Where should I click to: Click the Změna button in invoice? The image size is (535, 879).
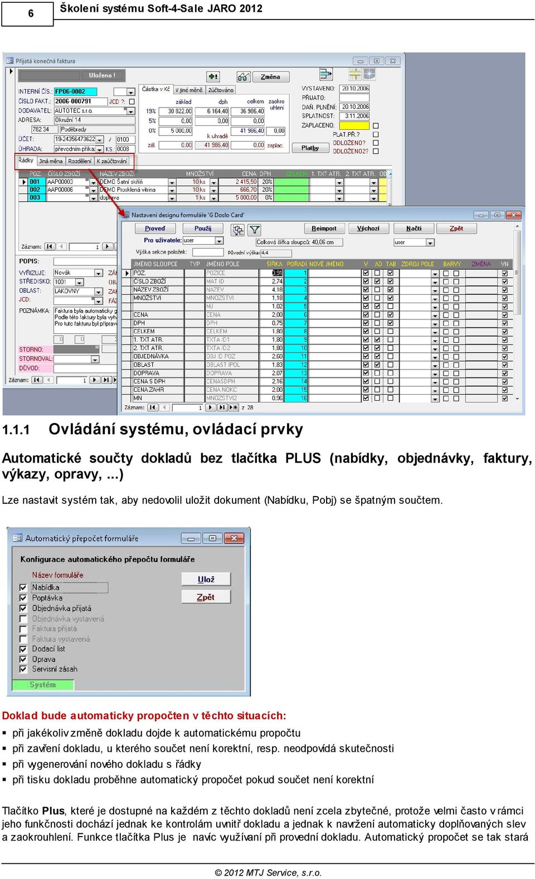[270, 77]
